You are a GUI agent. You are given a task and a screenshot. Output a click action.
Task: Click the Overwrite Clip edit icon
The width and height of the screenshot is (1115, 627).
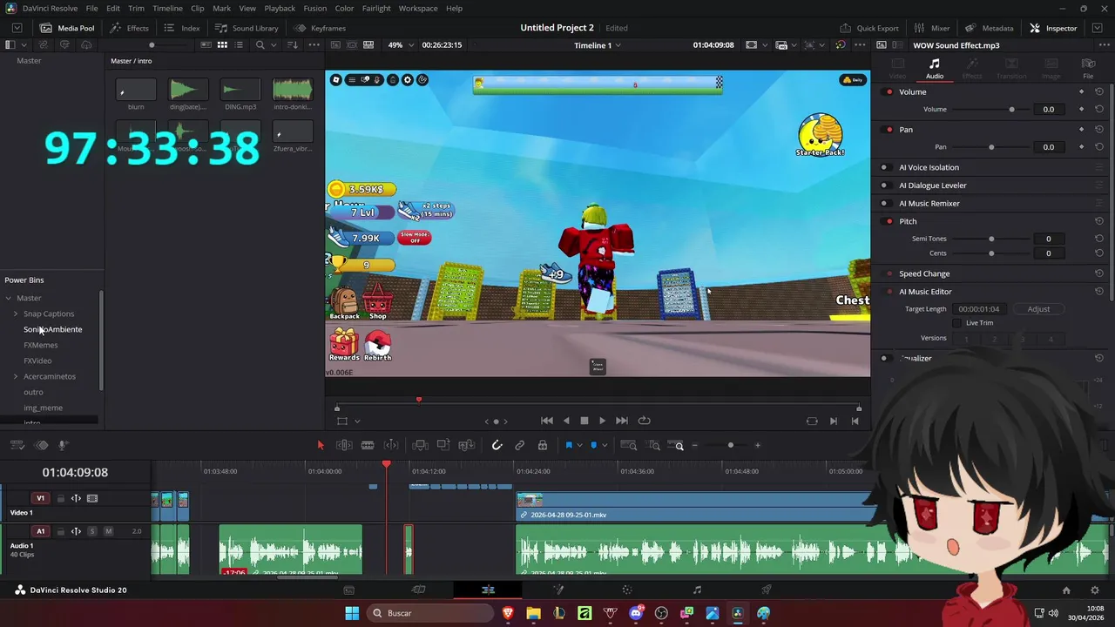[443, 445]
